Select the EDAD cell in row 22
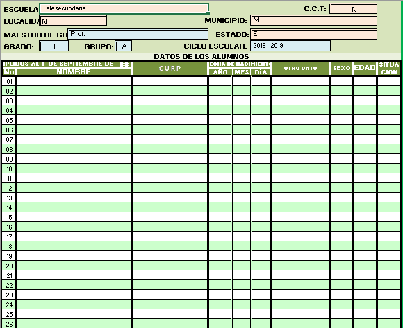This screenshot has height=328, width=403. [365, 285]
